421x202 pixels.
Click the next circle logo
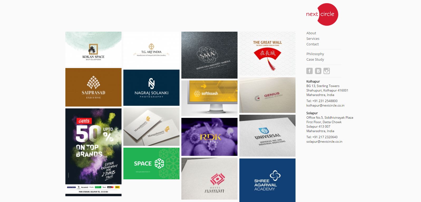point(322,14)
